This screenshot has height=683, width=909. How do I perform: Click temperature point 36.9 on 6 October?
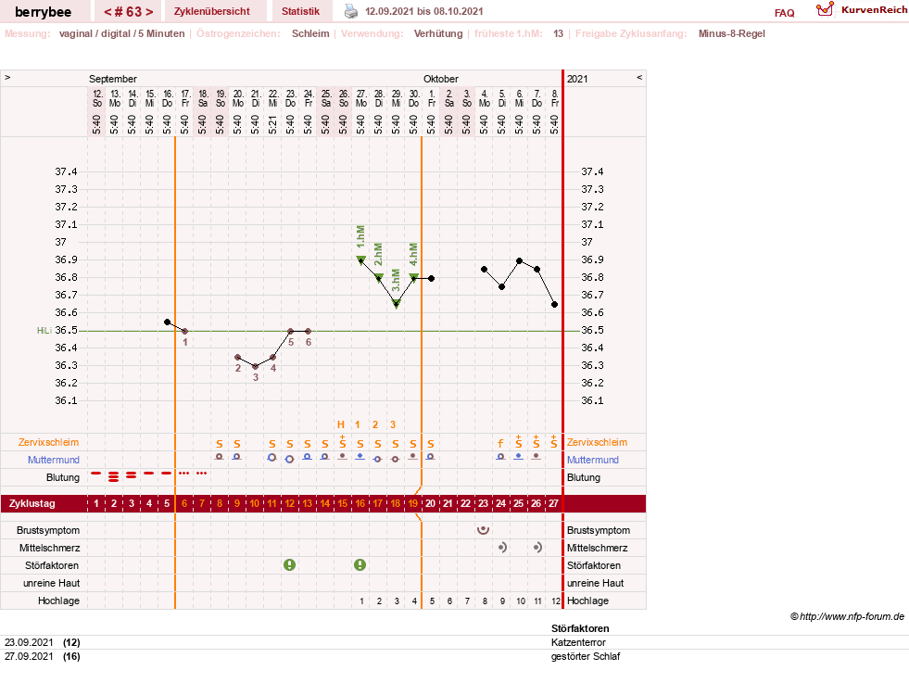[520, 261]
